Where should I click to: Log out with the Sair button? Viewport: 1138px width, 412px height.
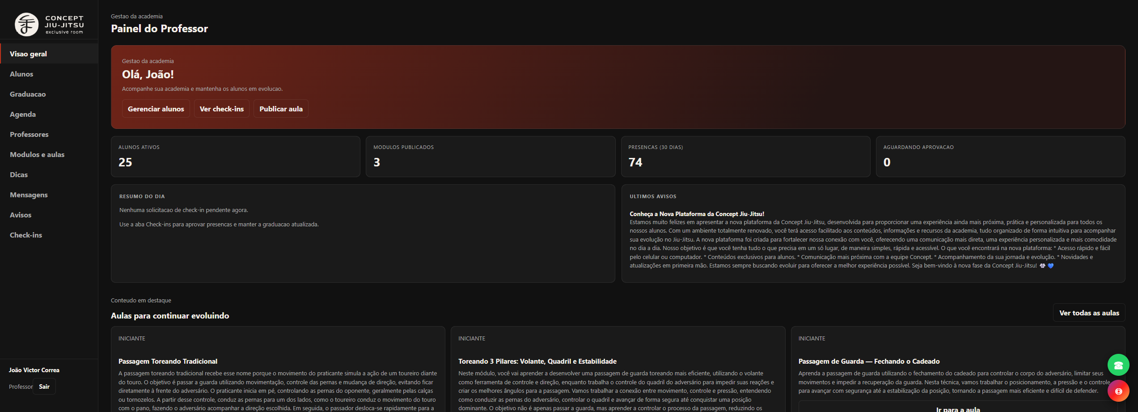pos(44,387)
